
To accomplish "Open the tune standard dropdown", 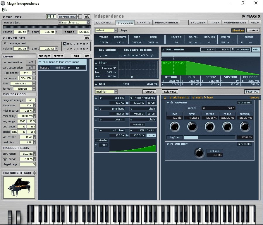I will point(34,83).
